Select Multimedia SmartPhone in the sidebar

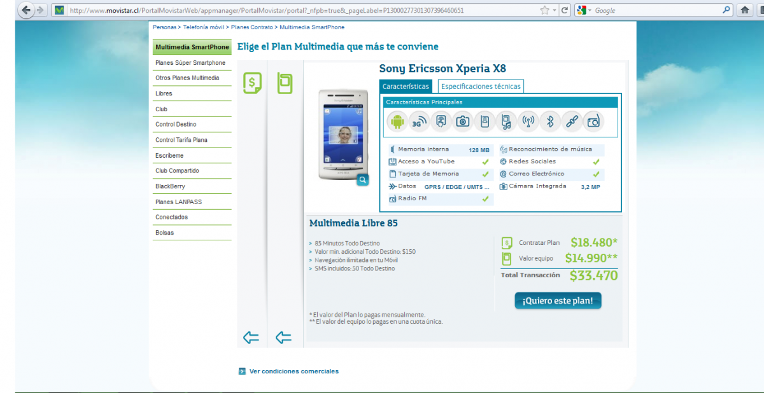(x=192, y=47)
